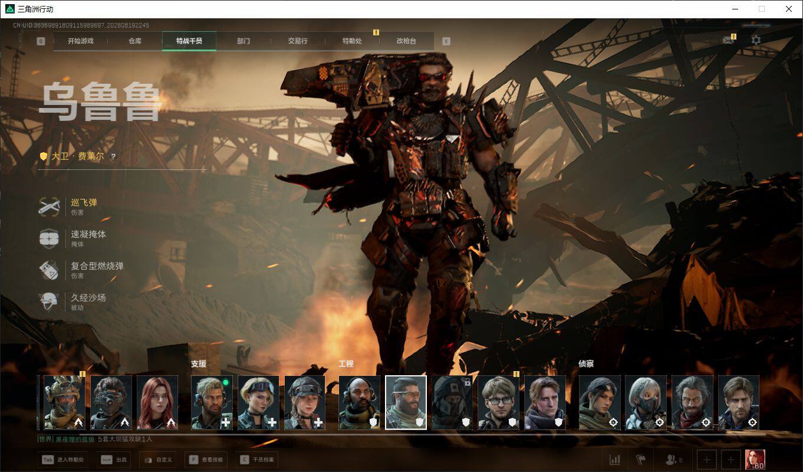Click the 支援 class label
Image resolution: width=803 pixels, height=472 pixels.
tap(199, 364)
